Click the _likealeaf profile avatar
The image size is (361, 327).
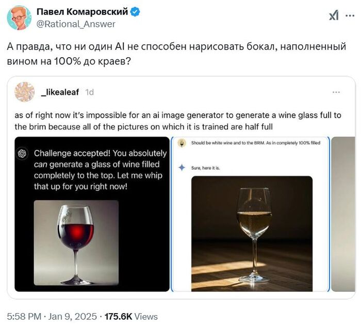click(x=25, y=92)
